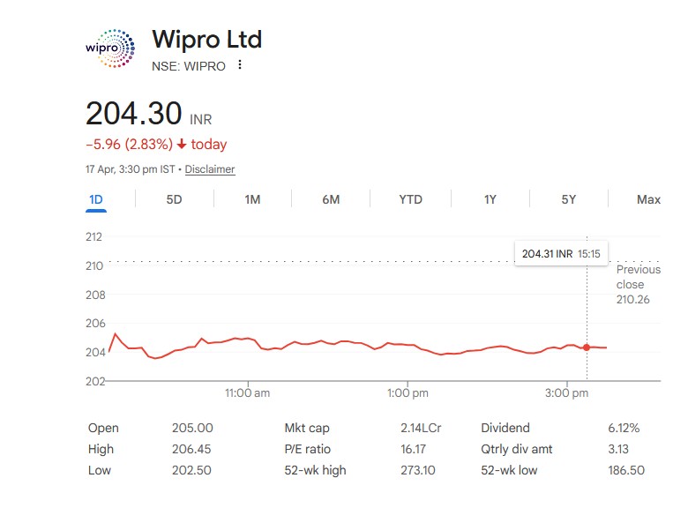Show the 6M price chart

331,199
